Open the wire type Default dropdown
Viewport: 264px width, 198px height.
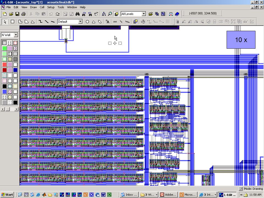81,21
